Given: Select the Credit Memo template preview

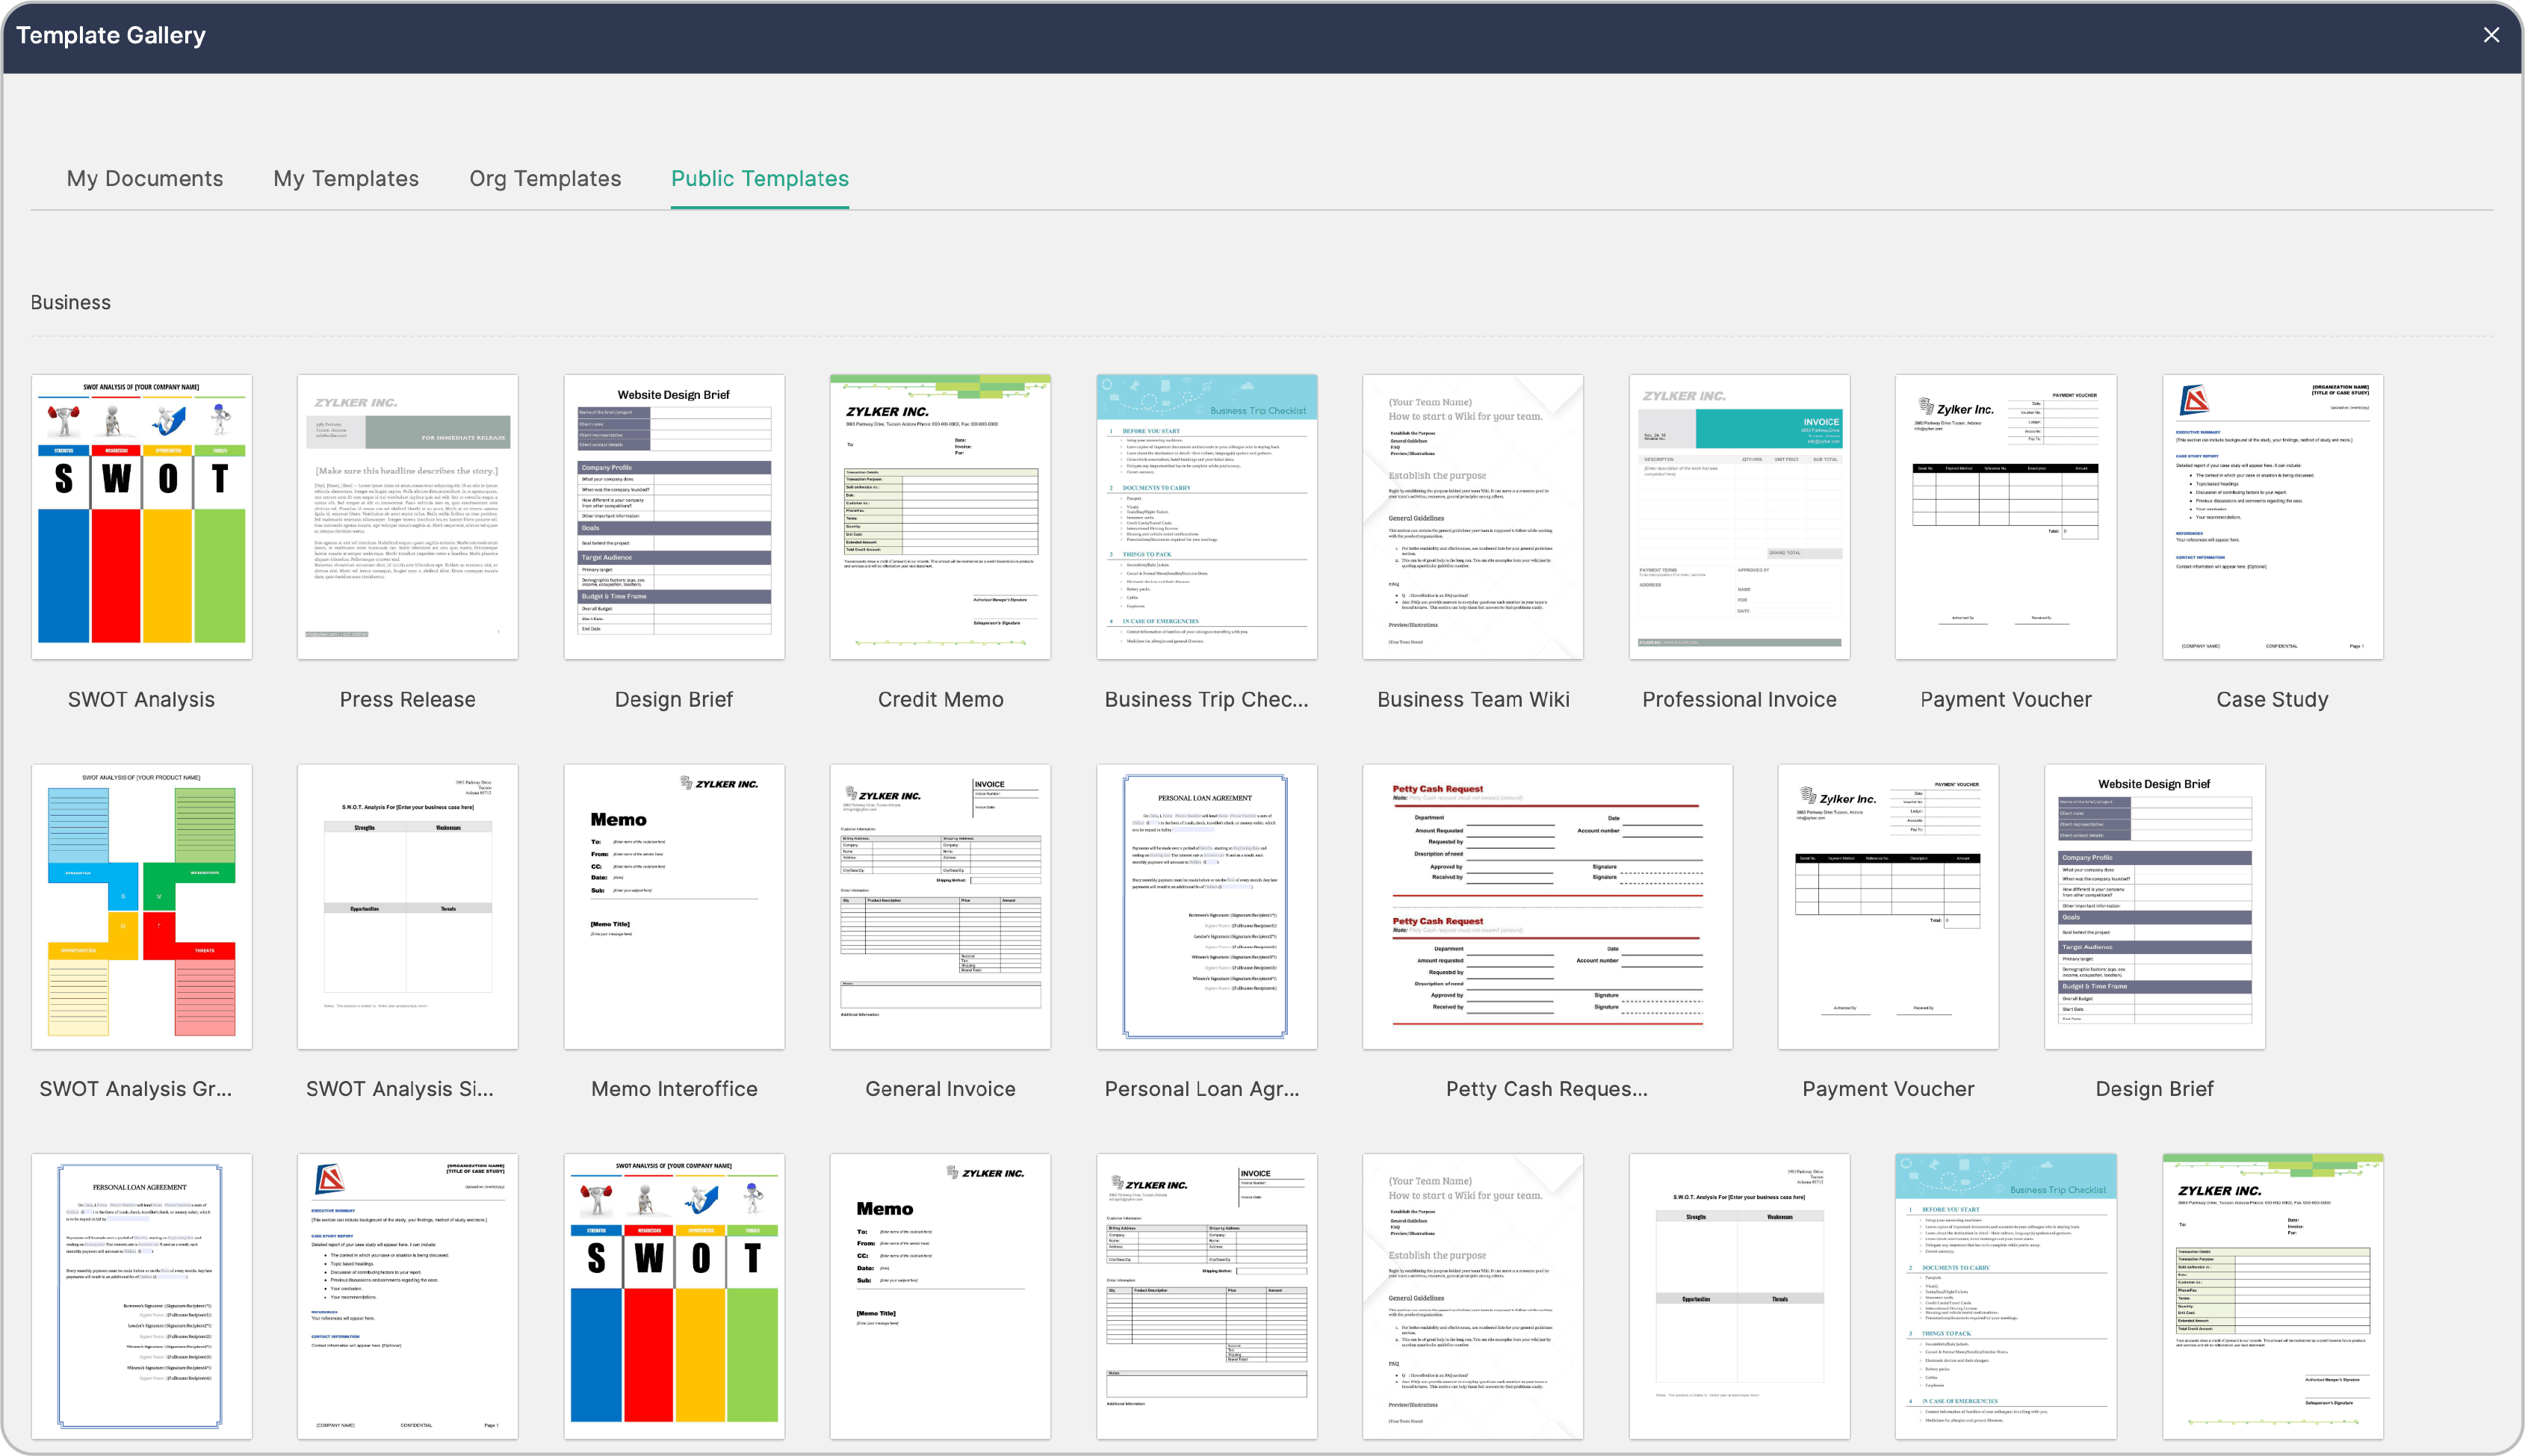Looking at the screenshot, I should [940, 516].
